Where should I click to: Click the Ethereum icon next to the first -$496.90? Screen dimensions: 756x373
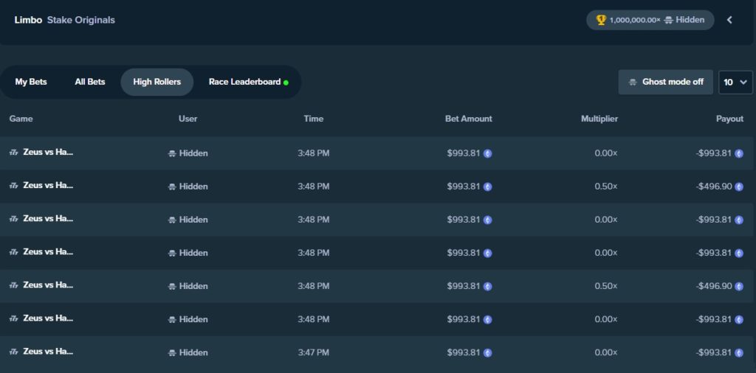pos(738,186)
